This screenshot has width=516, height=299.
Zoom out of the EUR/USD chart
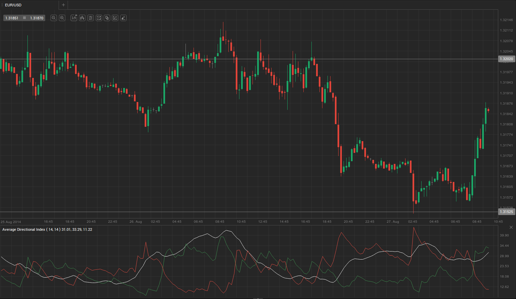pyautogui.click(x=54, y=18)
